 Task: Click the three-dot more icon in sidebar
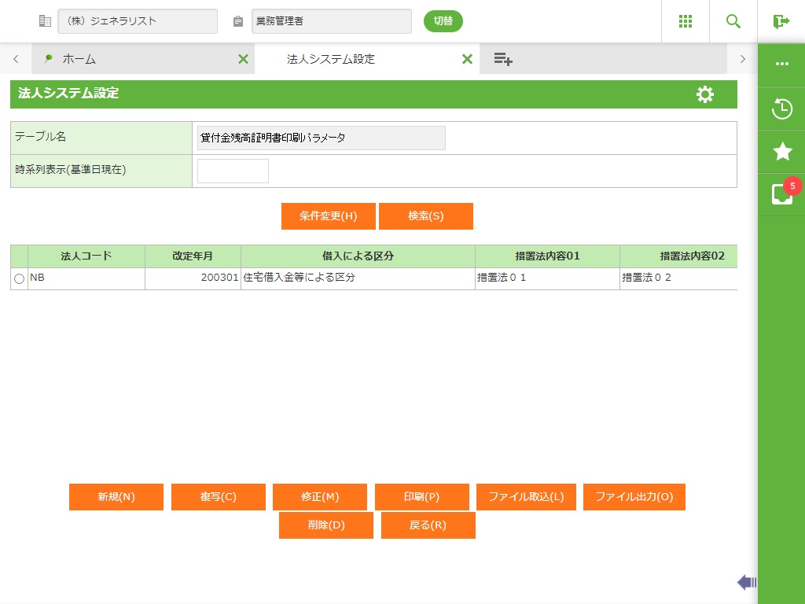[781, 64]
